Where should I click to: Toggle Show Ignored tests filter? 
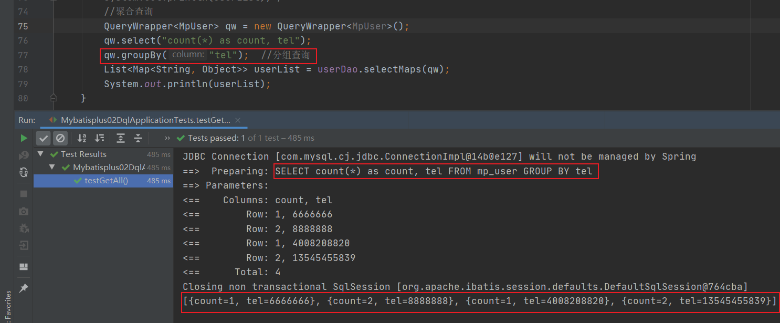[60, 138]
